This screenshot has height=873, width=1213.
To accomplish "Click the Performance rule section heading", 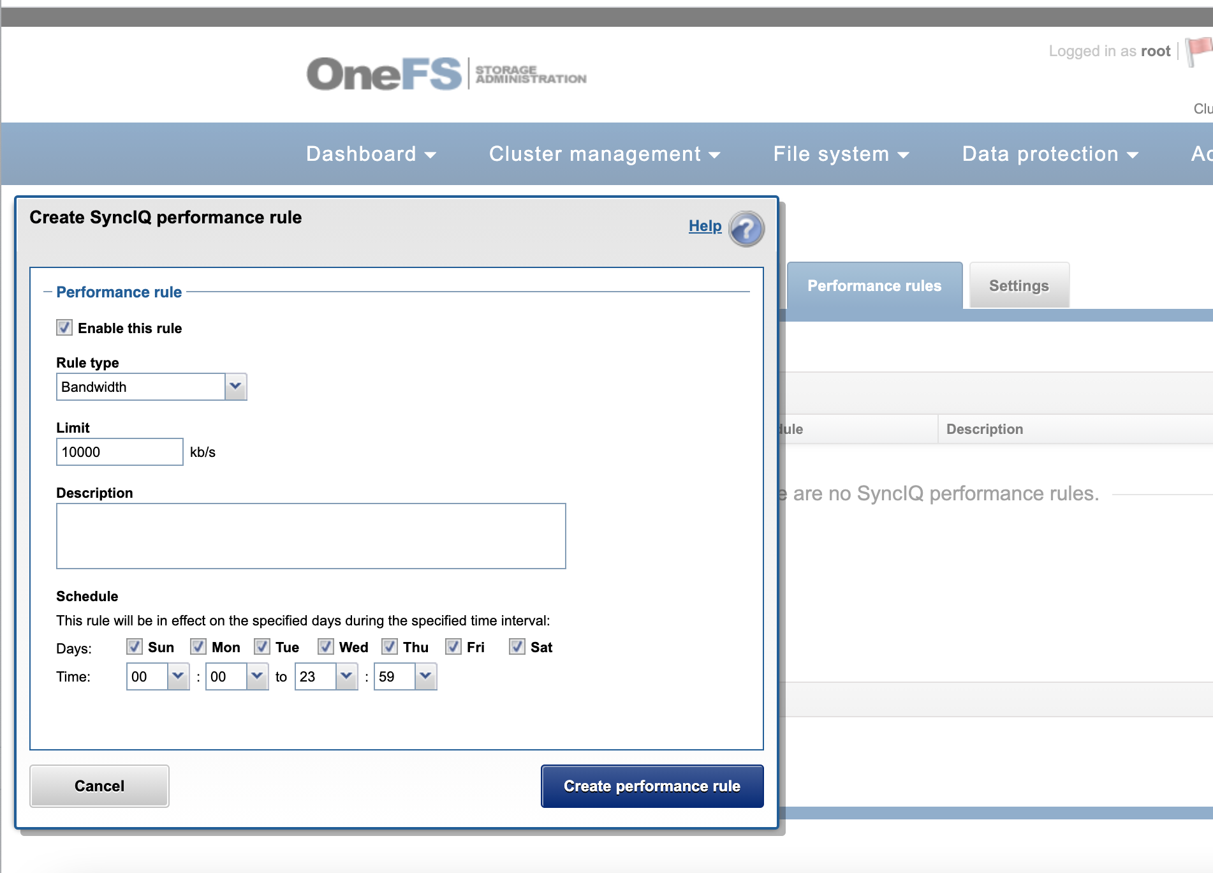I will 119,292.
